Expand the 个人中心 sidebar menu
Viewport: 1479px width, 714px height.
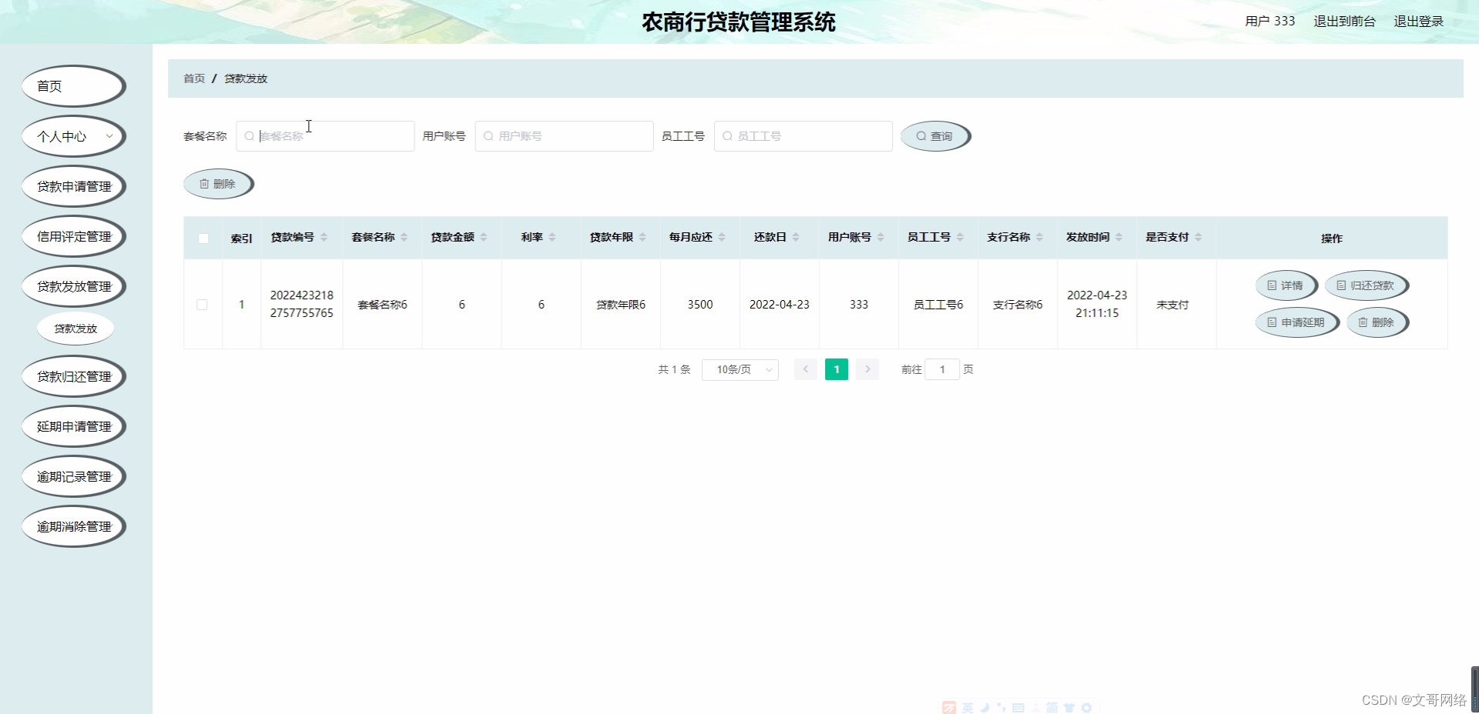(73, 136)
